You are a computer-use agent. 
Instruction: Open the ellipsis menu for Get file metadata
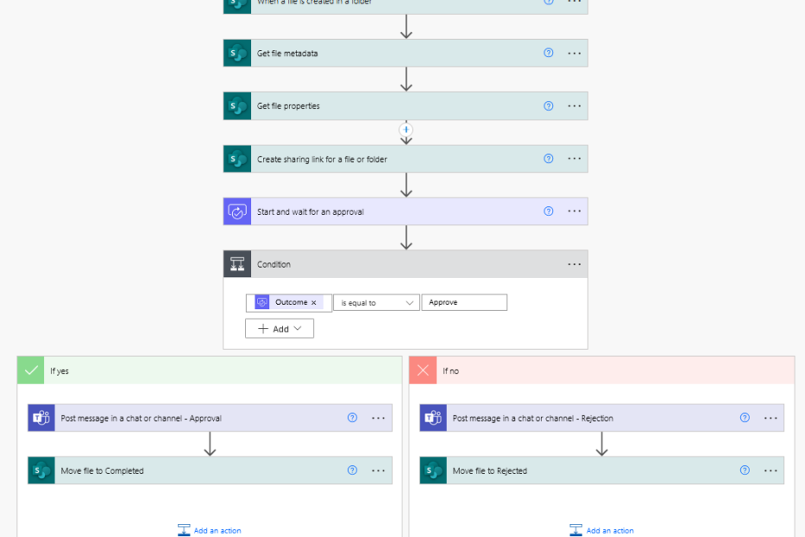pyautogui.click(x=575, y=53)
